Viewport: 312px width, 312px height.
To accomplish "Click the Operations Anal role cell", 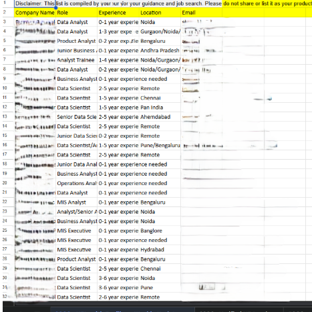I will coord(76,184).
